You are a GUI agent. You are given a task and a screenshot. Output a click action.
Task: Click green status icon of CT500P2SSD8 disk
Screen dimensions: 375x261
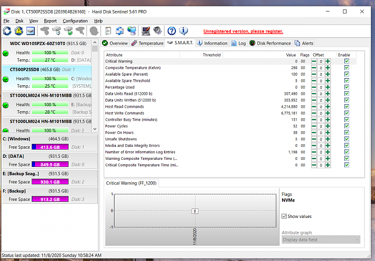[x=5, y=79]
